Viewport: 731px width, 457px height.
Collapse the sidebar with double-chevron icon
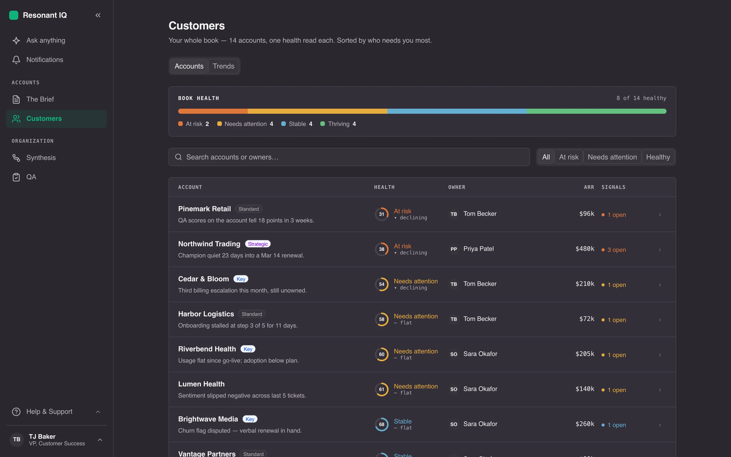[x=98, y=15]
